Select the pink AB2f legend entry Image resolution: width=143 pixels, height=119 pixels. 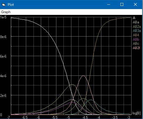(136, 48)
